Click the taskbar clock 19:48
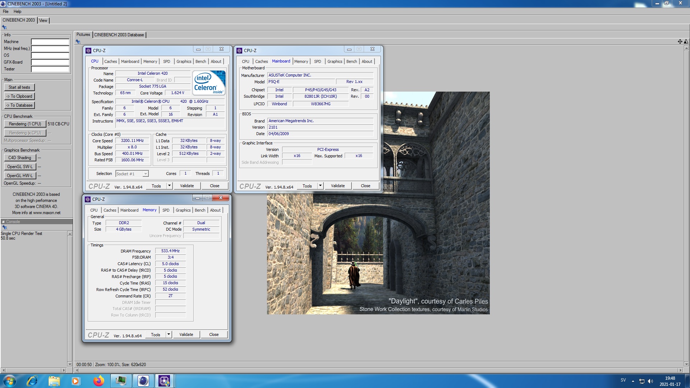 [x=670, y=378]
